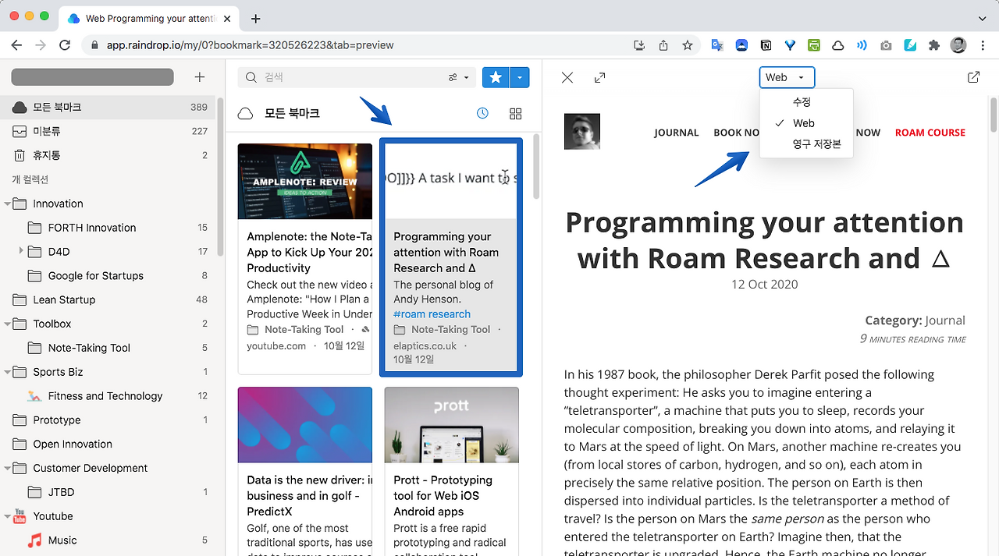This screenshot has width=999, height=556.
Task: Open the Raindrop cloud extension icon
Action: point(837,45)
